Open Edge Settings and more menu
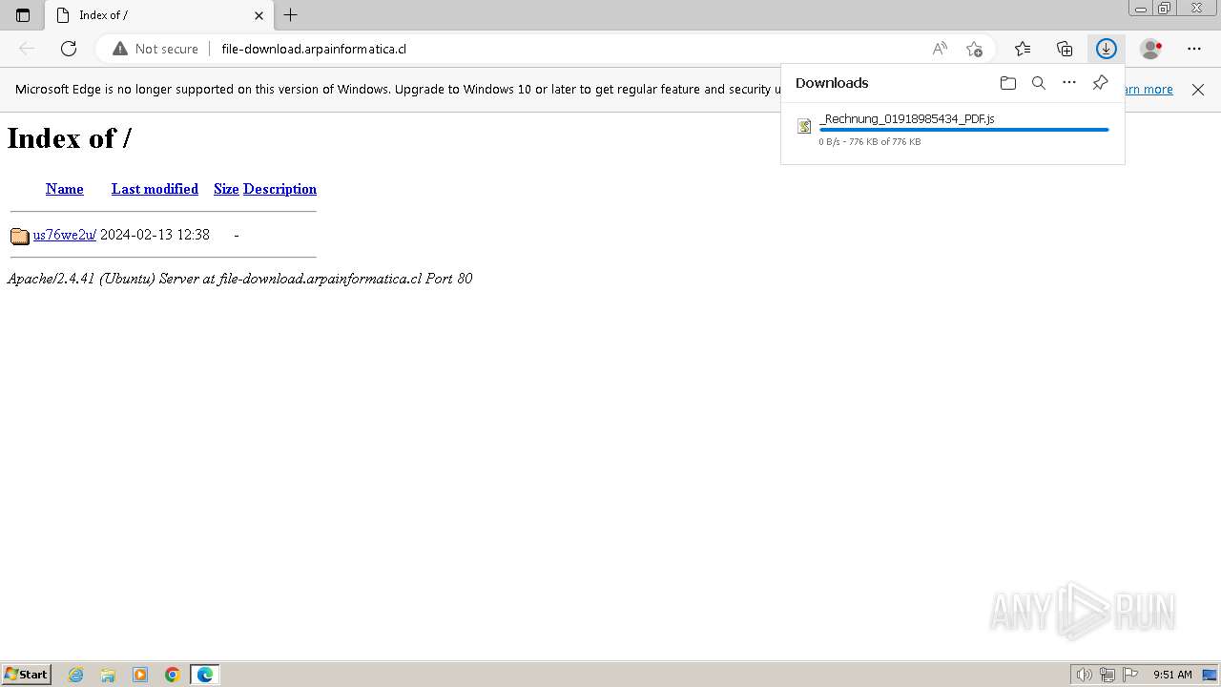The image size is (1221, 687). pyautogui.click(x=1194, y=49)
